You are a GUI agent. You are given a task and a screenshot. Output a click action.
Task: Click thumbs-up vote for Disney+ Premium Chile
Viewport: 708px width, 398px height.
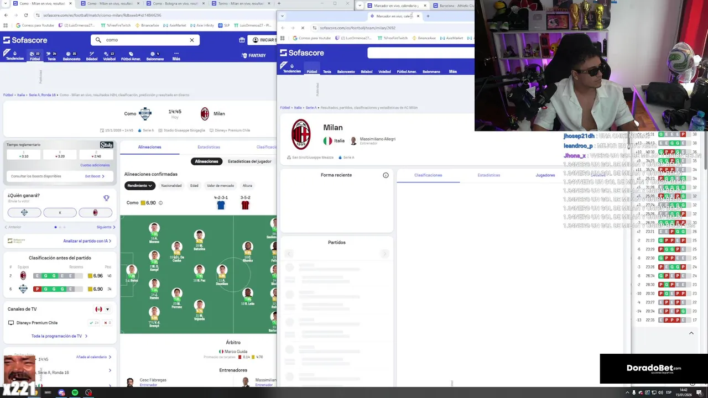pyautogui.click(x=93, y=323)
